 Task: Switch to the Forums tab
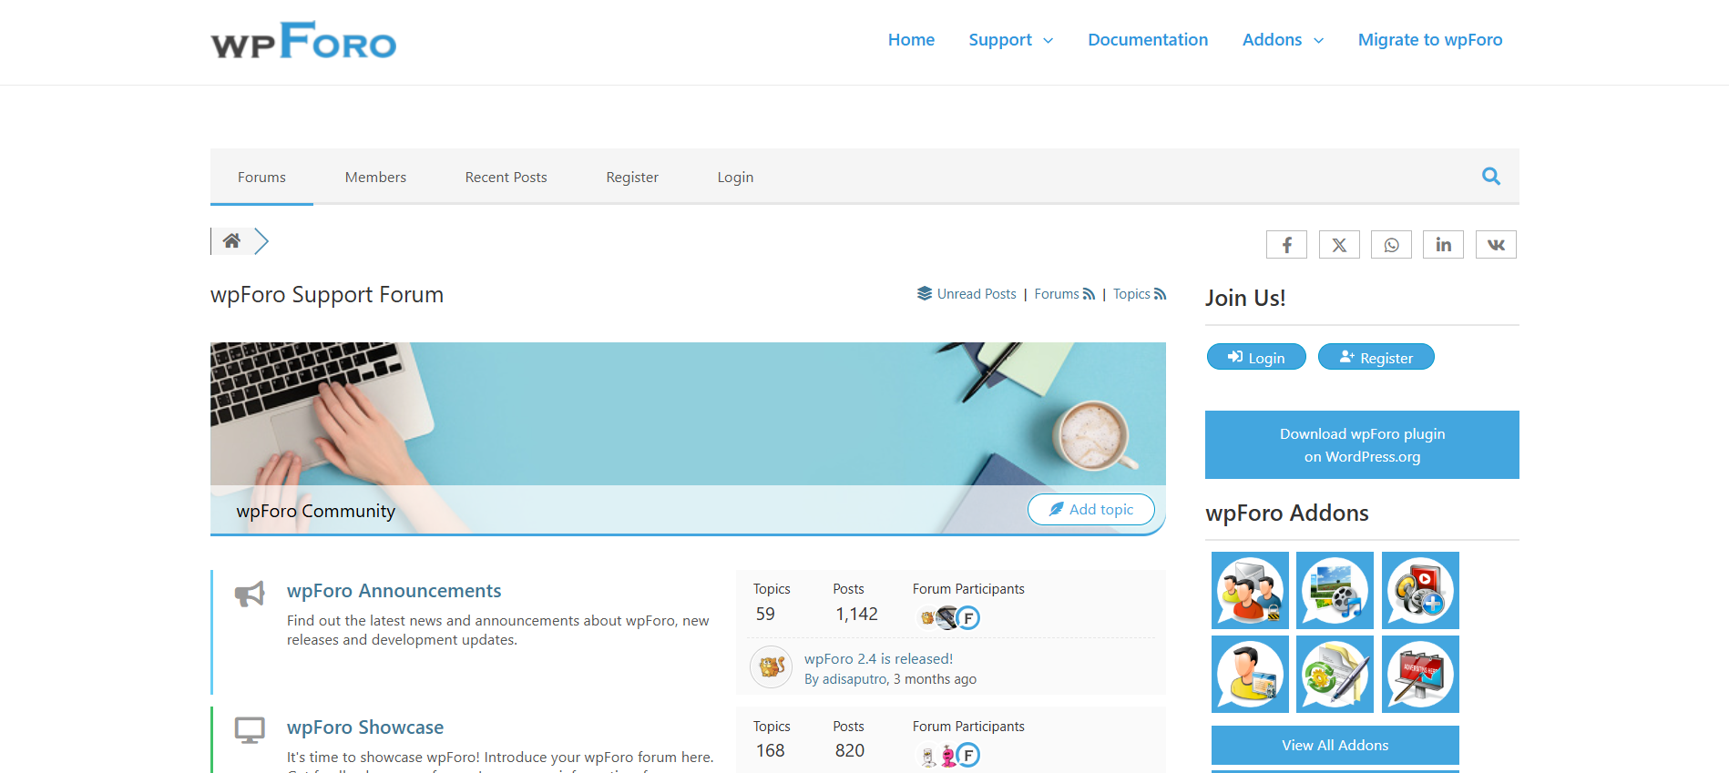click(261, 177)
